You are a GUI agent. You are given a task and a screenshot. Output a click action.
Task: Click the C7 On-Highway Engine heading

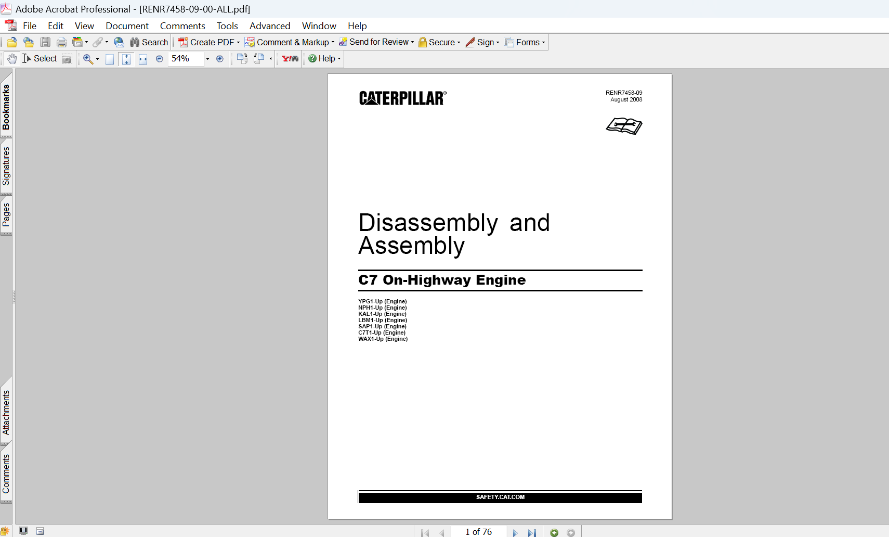(442, 280)
